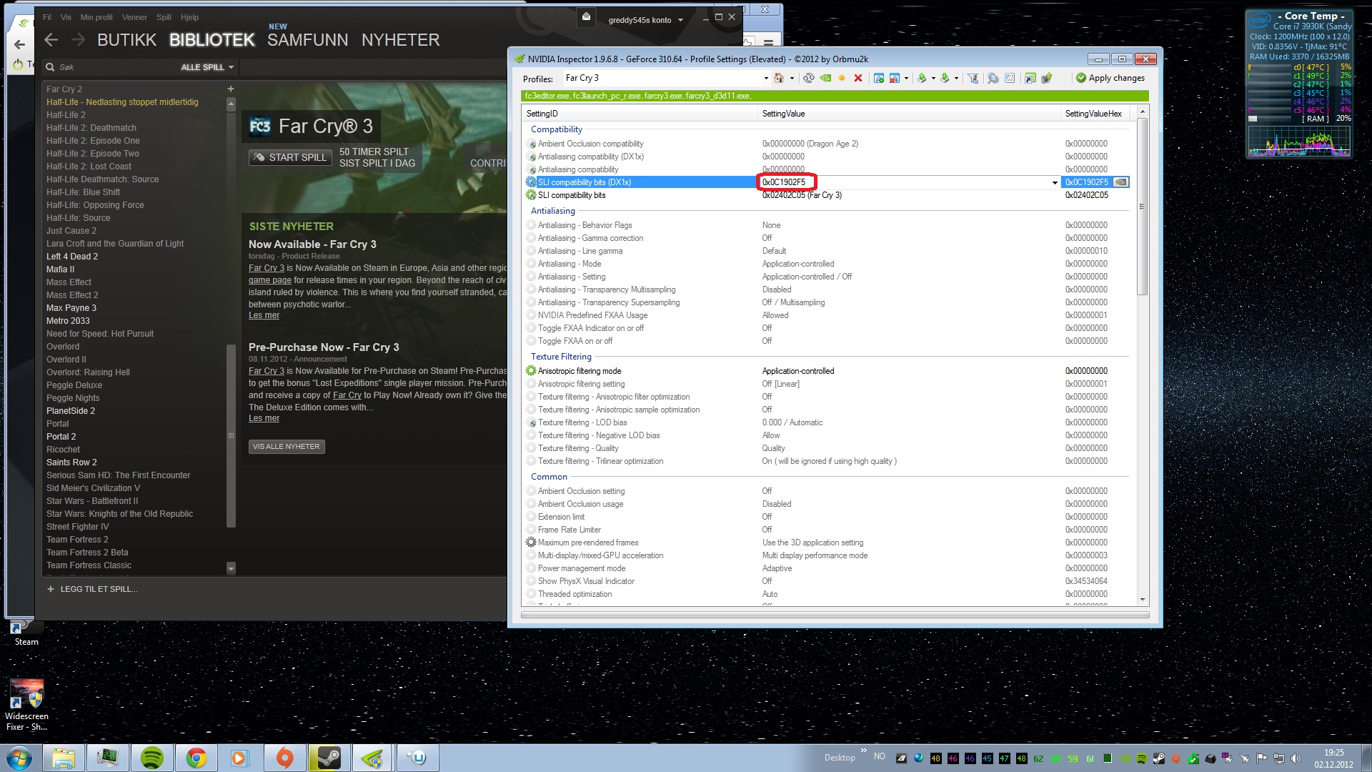
Task: Go forward with Steam's forward arrow
Action: [78, 40]
